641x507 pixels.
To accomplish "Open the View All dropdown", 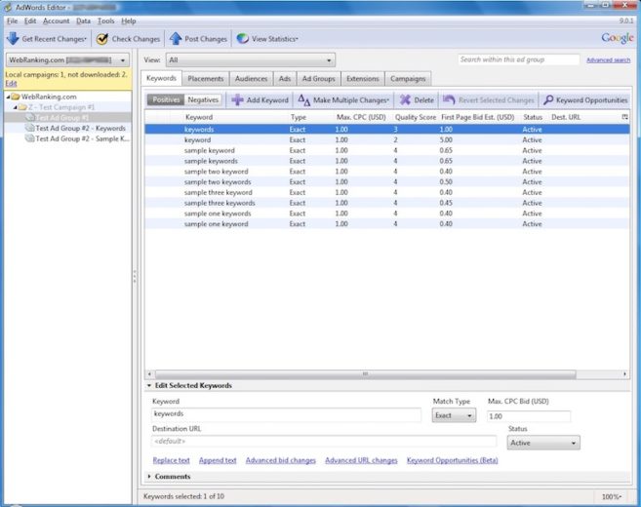I will pos(251,60).
